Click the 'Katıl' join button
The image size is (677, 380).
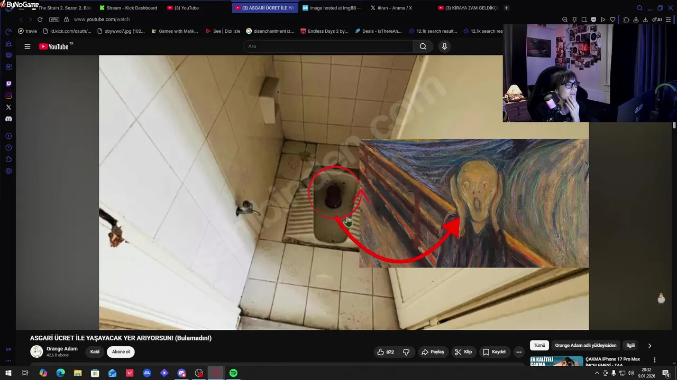(95, 352)
